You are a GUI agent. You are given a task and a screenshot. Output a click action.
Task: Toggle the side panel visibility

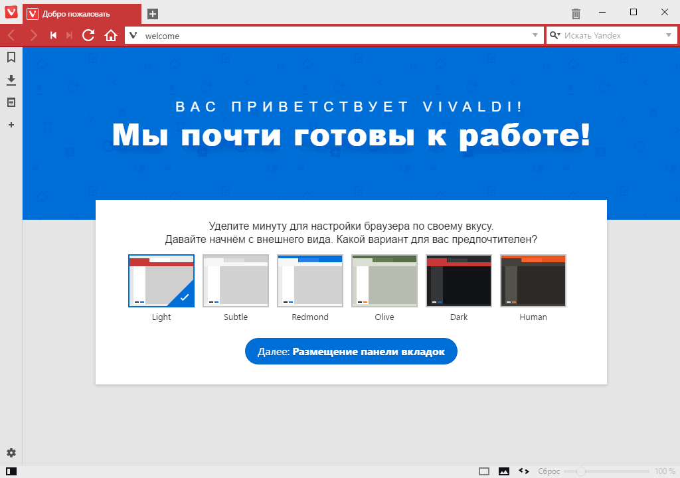pos(11,470)
